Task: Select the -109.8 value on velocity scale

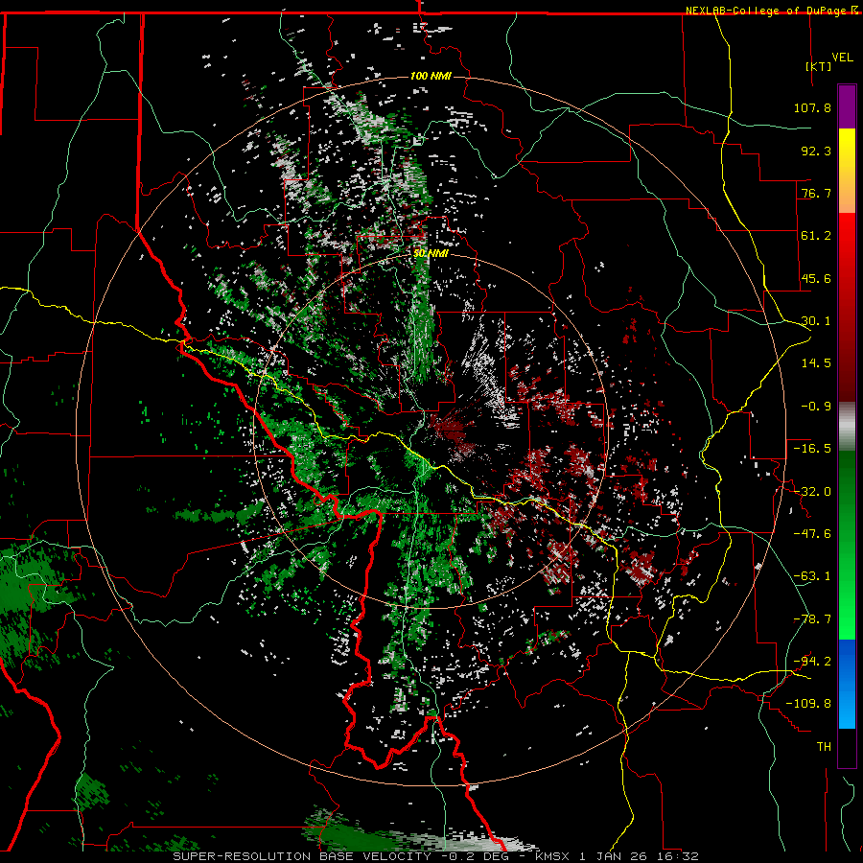Action: 808,704
